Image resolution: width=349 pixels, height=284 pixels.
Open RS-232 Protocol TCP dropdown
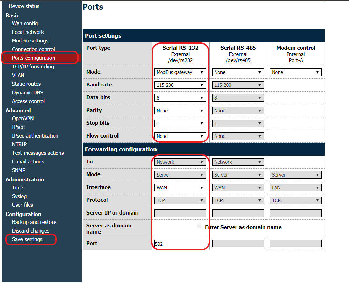click(180, 200)
